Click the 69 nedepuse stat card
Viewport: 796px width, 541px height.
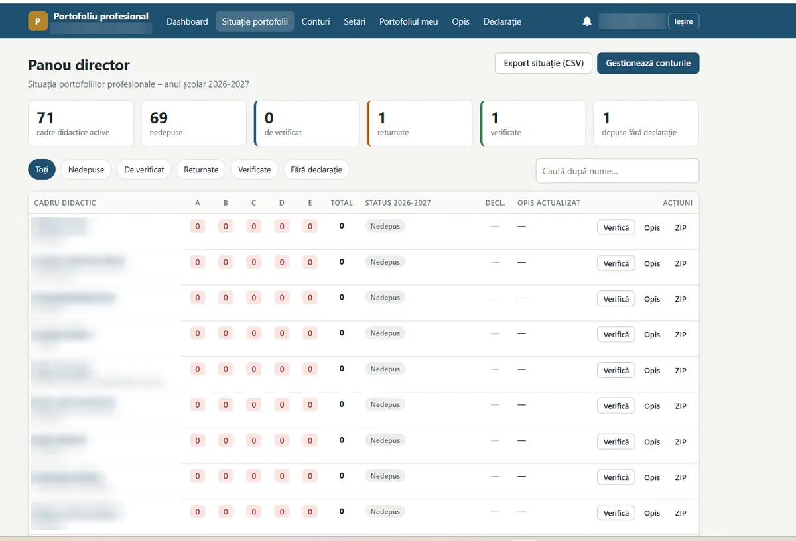(x=194, y=123)
